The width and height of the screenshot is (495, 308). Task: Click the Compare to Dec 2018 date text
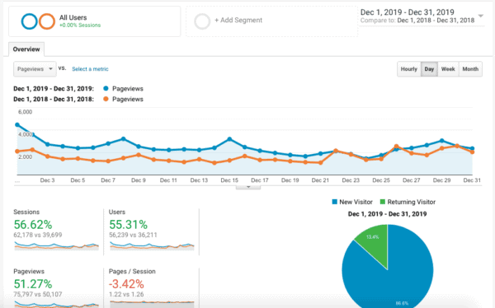click(417, 21)
